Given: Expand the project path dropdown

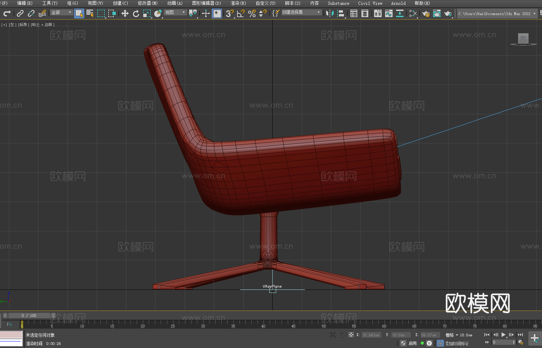Looking at the screenshot, I should [534, 14].
